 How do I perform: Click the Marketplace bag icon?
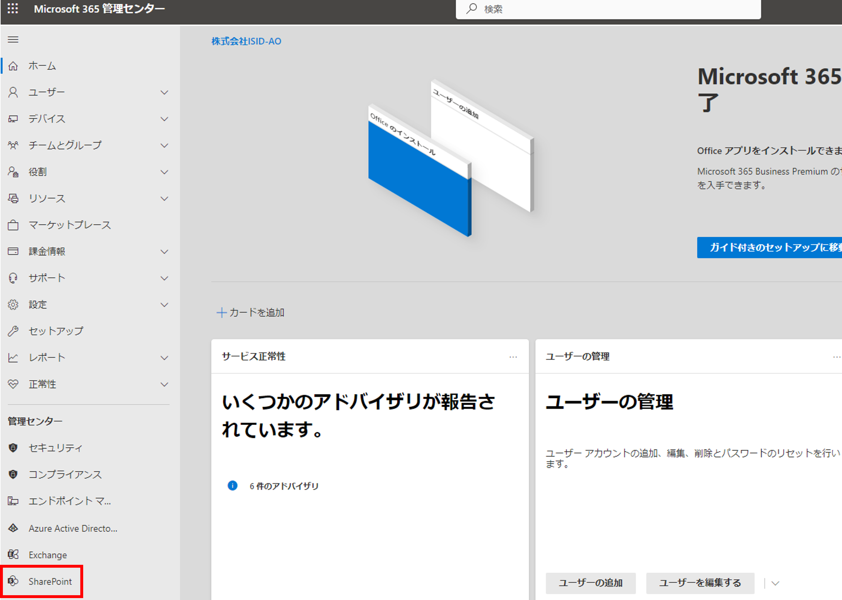(13, 225)
